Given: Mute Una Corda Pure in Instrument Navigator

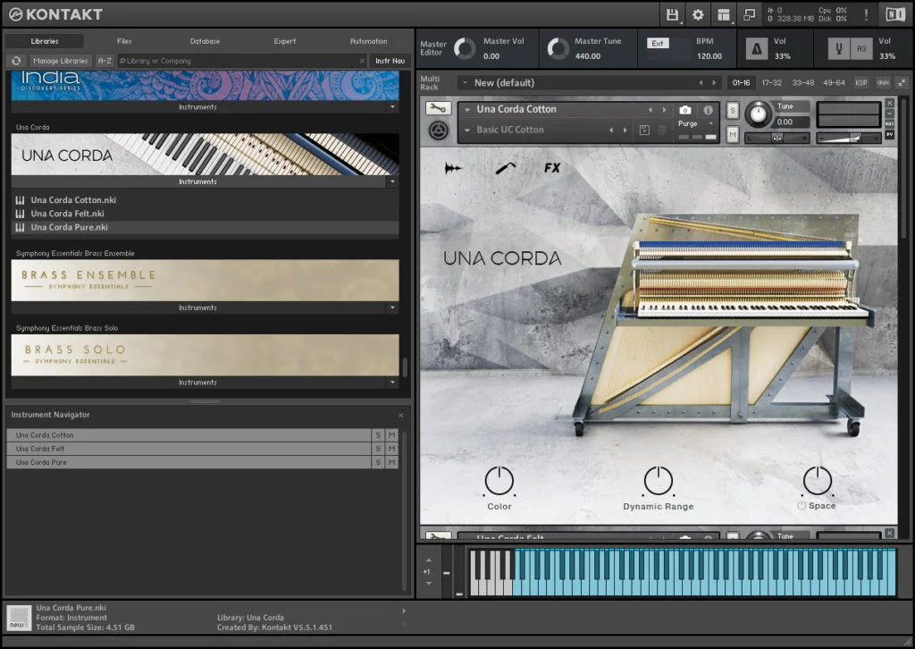Looking at the screenshot, I should [x=392, y=462].
